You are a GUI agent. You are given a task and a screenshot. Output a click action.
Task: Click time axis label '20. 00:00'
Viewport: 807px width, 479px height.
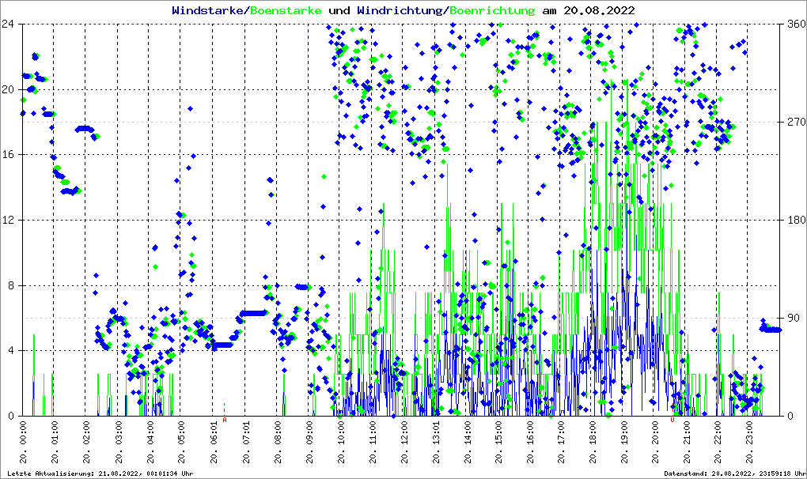click(x=23, y=442)
